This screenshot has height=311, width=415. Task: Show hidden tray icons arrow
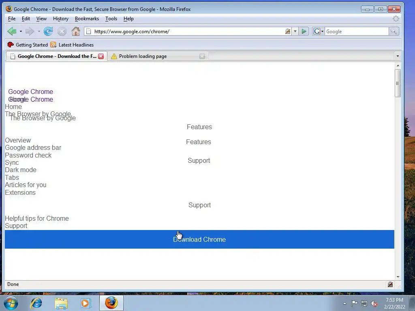click(x=344, y=303)
